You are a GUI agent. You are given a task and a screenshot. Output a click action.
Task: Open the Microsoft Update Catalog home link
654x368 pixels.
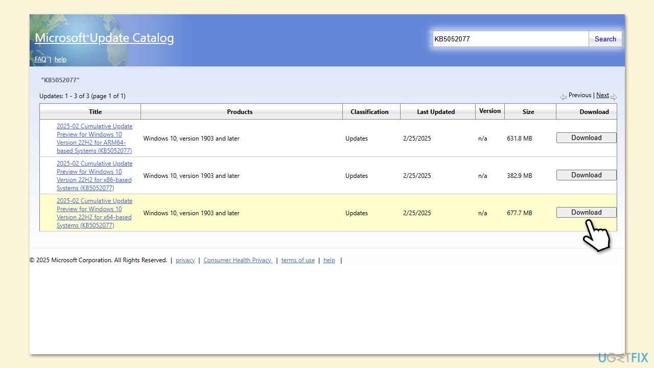104,38
